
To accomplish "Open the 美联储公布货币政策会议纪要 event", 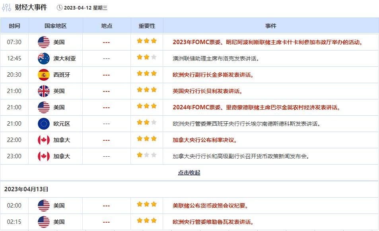I will tap(210, 206).
